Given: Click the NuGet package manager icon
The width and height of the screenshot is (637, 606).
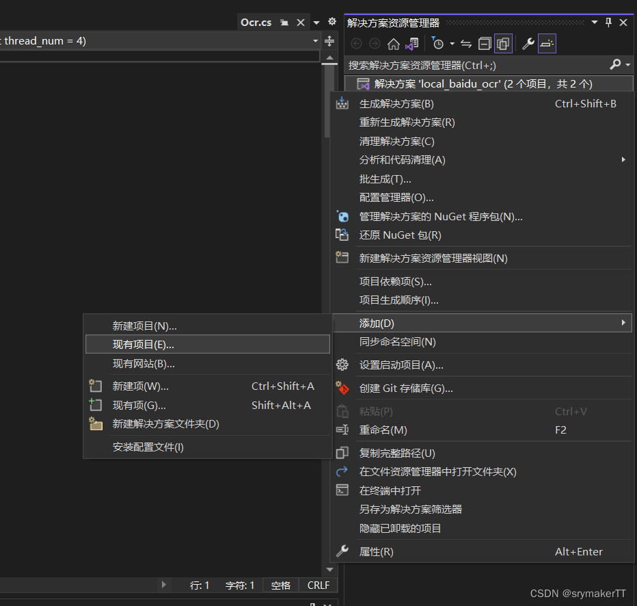Looking at the screenshot, I should [x=342, y=216].
